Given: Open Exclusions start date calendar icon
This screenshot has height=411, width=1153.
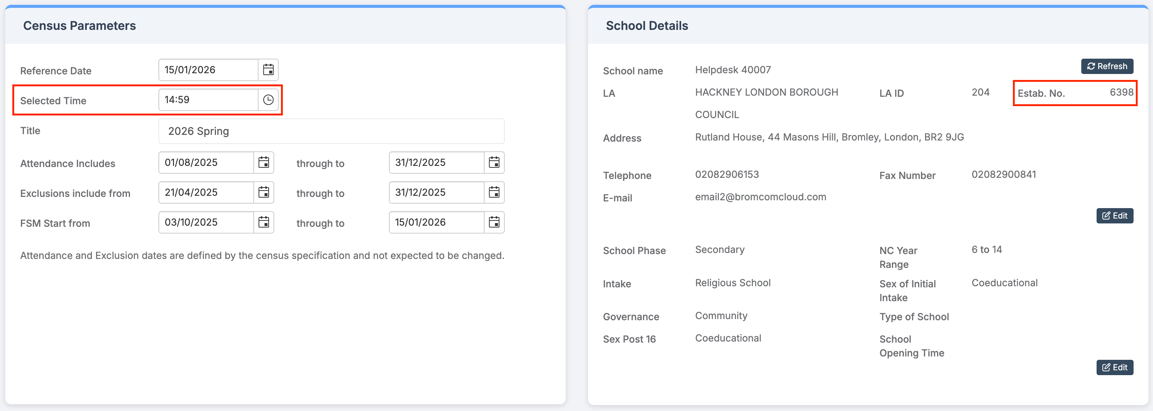Looking at the screenshot, I should click(264, 192).
